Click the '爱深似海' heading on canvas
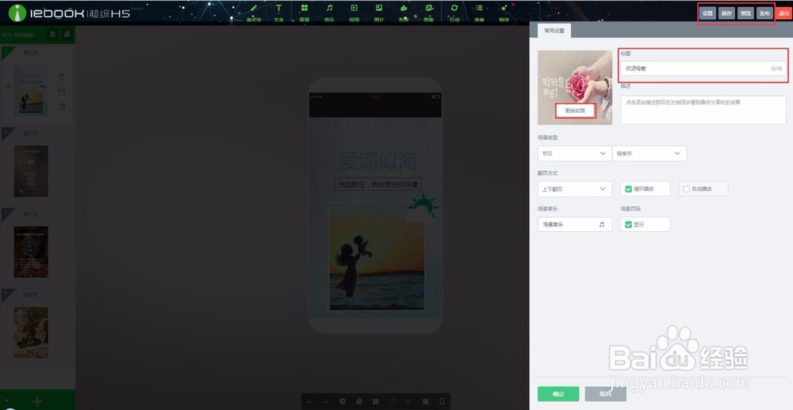Image resolution: width=793 pixels, height=410 pixels. (x=377, y=161)
